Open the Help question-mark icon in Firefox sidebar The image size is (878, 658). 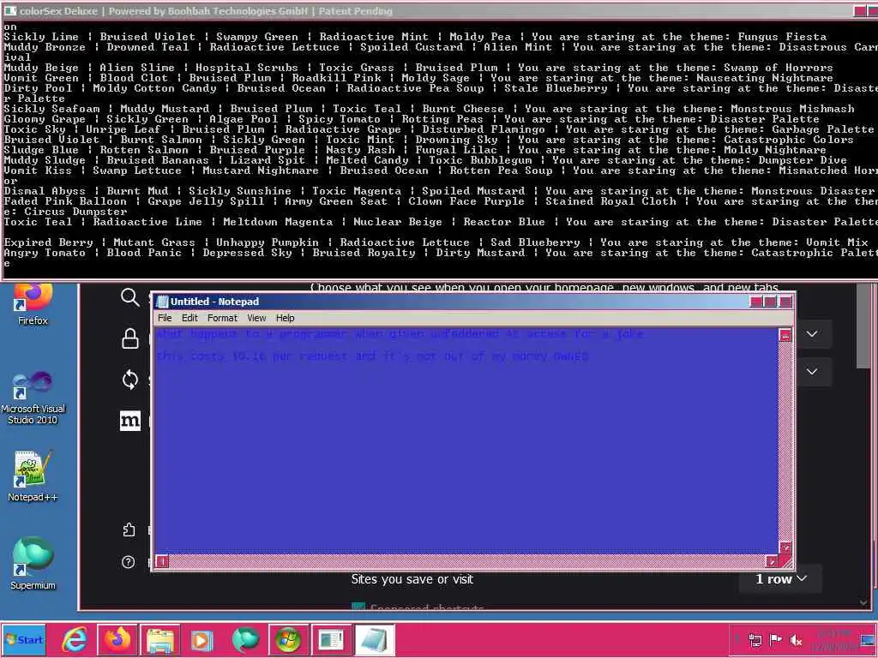click(129, 562)
